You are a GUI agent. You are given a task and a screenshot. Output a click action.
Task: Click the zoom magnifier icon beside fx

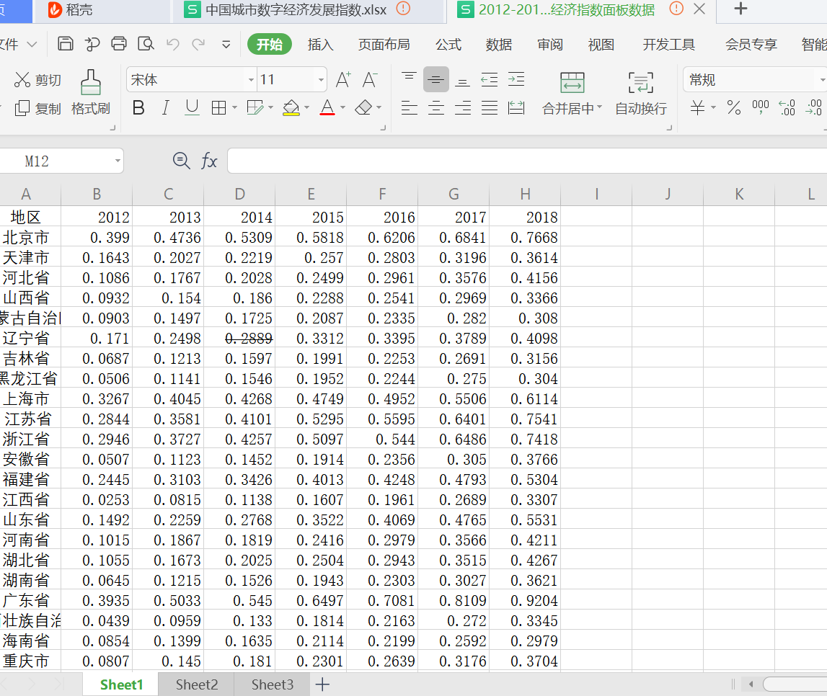point(182,161)
